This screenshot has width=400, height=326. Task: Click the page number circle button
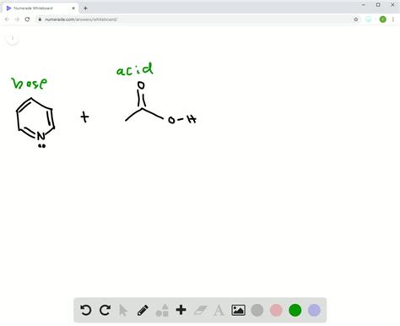(x=13, y=39)
